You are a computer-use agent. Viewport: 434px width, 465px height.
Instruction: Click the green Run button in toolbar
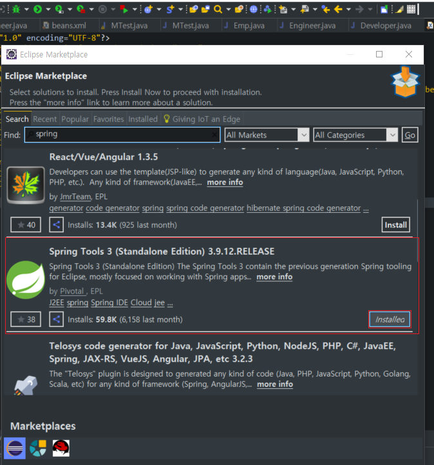[37, 10]
